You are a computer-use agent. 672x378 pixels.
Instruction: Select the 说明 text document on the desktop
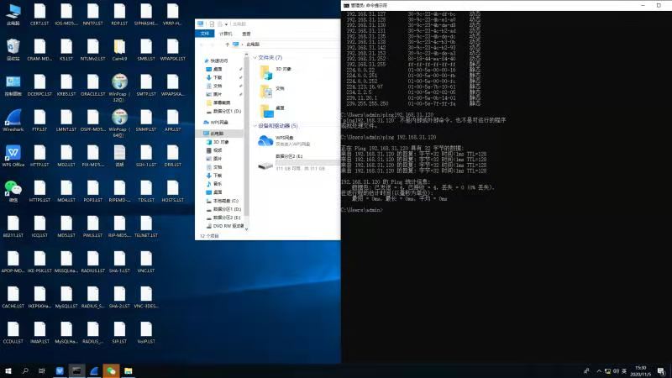tap(119, 155)
